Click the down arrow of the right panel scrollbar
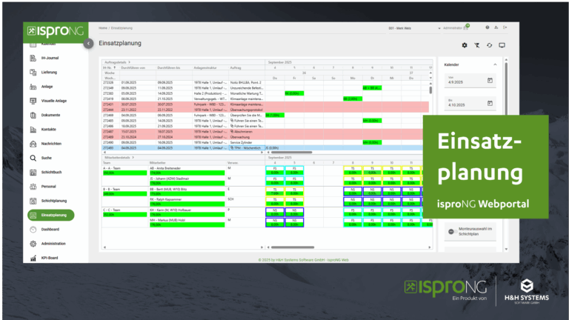 coord(506,250)
